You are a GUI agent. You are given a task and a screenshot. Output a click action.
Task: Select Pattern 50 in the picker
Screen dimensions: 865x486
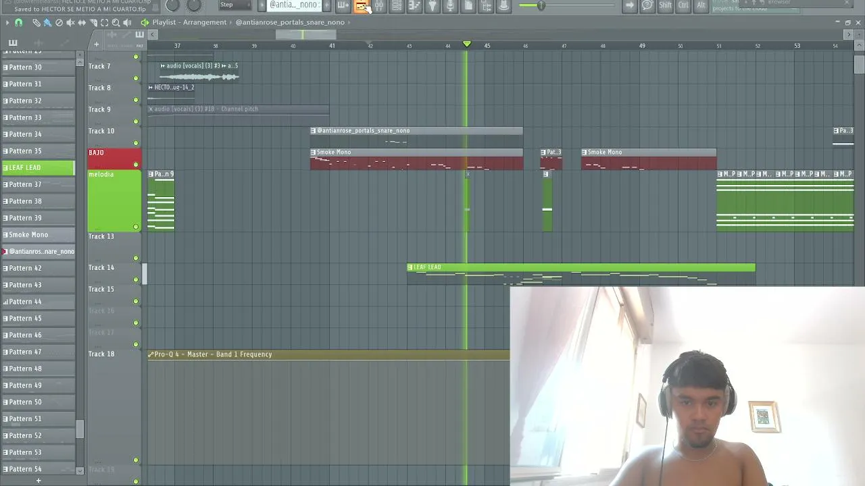point(39,402)
